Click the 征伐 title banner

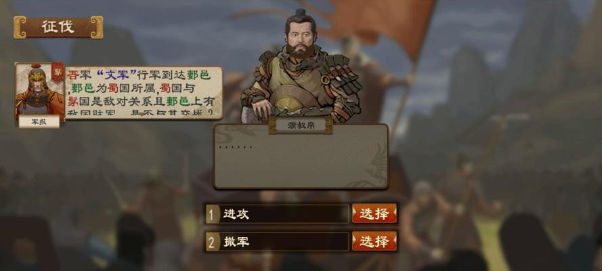[x=58, y=27]
